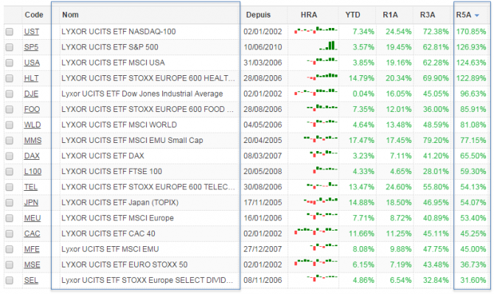Viewport: 494px width, 294px height.
Task: Follow the WLD code link
Action: pos(32,125)
